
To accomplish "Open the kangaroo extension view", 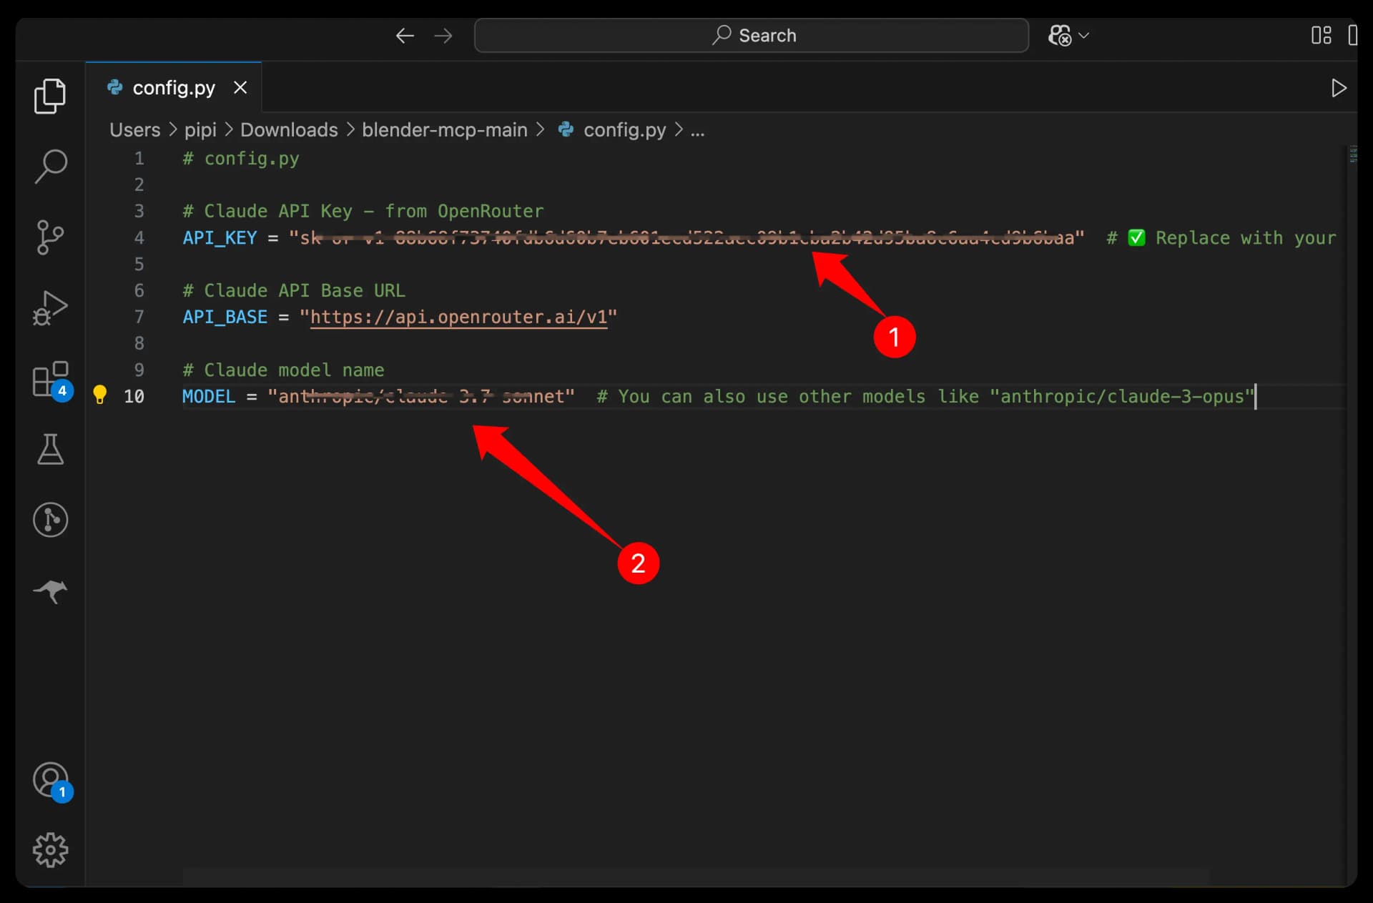I will click(50, 591).
